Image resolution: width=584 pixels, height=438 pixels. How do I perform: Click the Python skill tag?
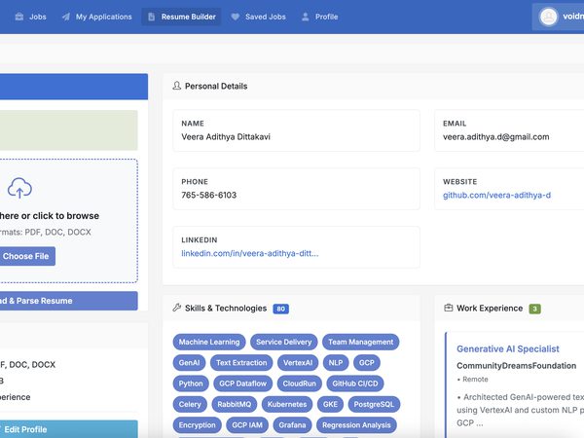click(191, 383)
